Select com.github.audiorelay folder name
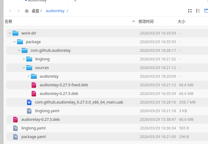This screenshot has width=208, height=144. click(51, 50)
